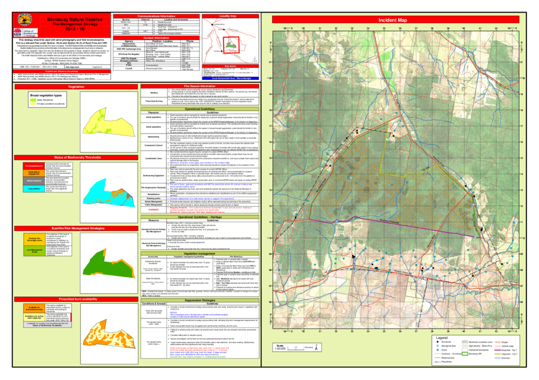The image size is (539, 380).
Task: Click the Operational Guidelines - Heritage header
Action: click(199, 217)
